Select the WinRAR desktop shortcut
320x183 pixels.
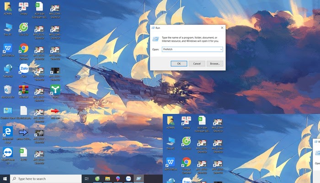(x=24, y=91)
